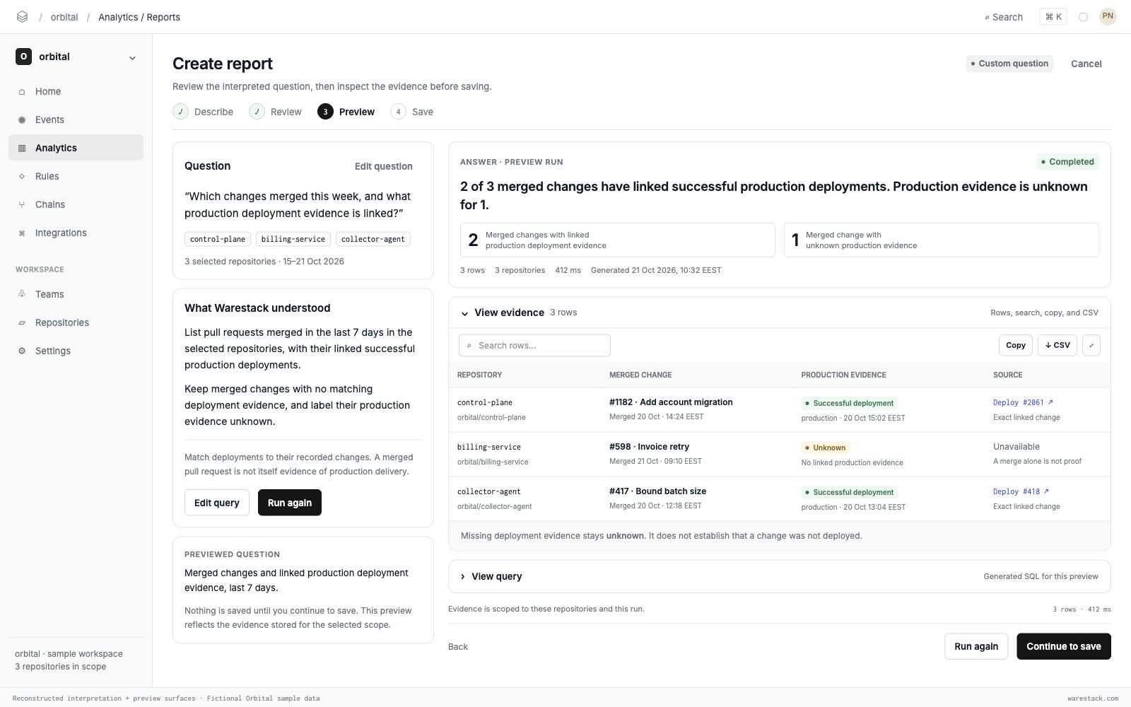This screenshot has width=1131, height=707.
Task: Copy the evidence rows
Action: click(1016, 345)
